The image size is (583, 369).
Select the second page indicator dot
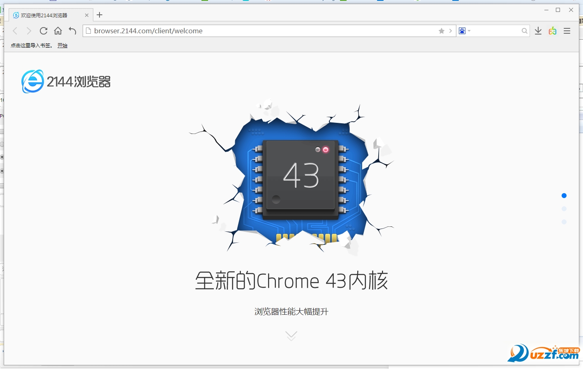pyautogui.click(x=564, y=209)
